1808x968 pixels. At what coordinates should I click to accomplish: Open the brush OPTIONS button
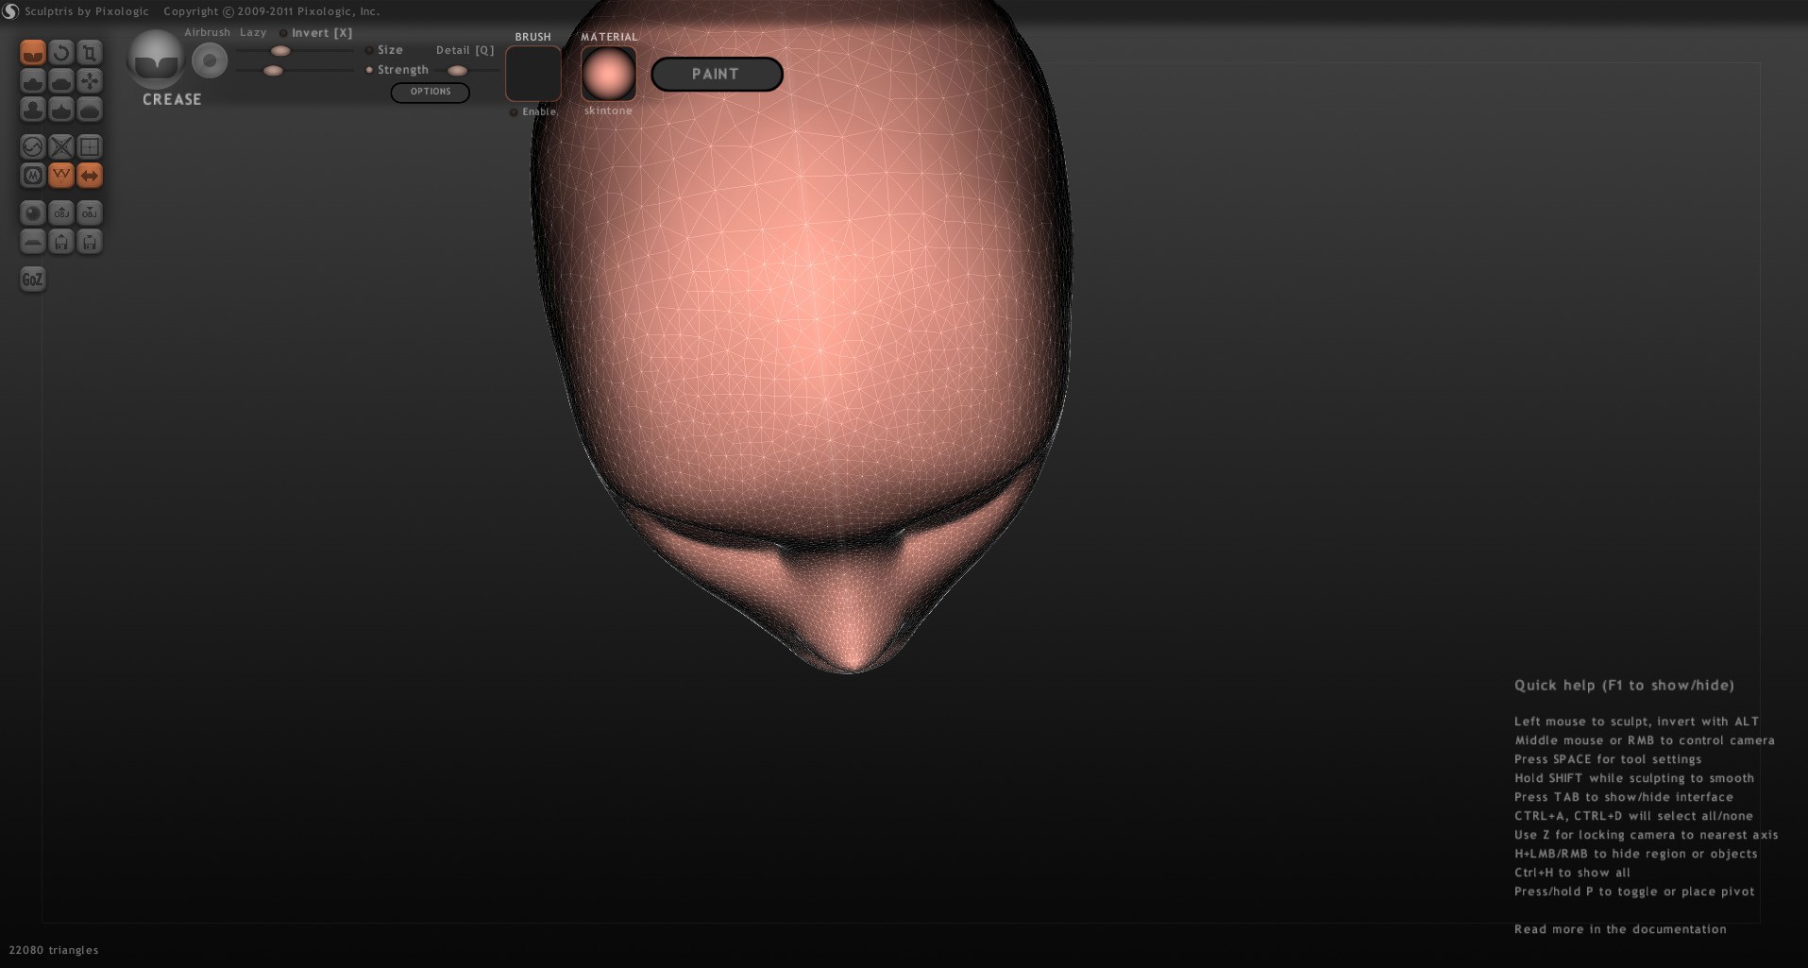[431, 92]
